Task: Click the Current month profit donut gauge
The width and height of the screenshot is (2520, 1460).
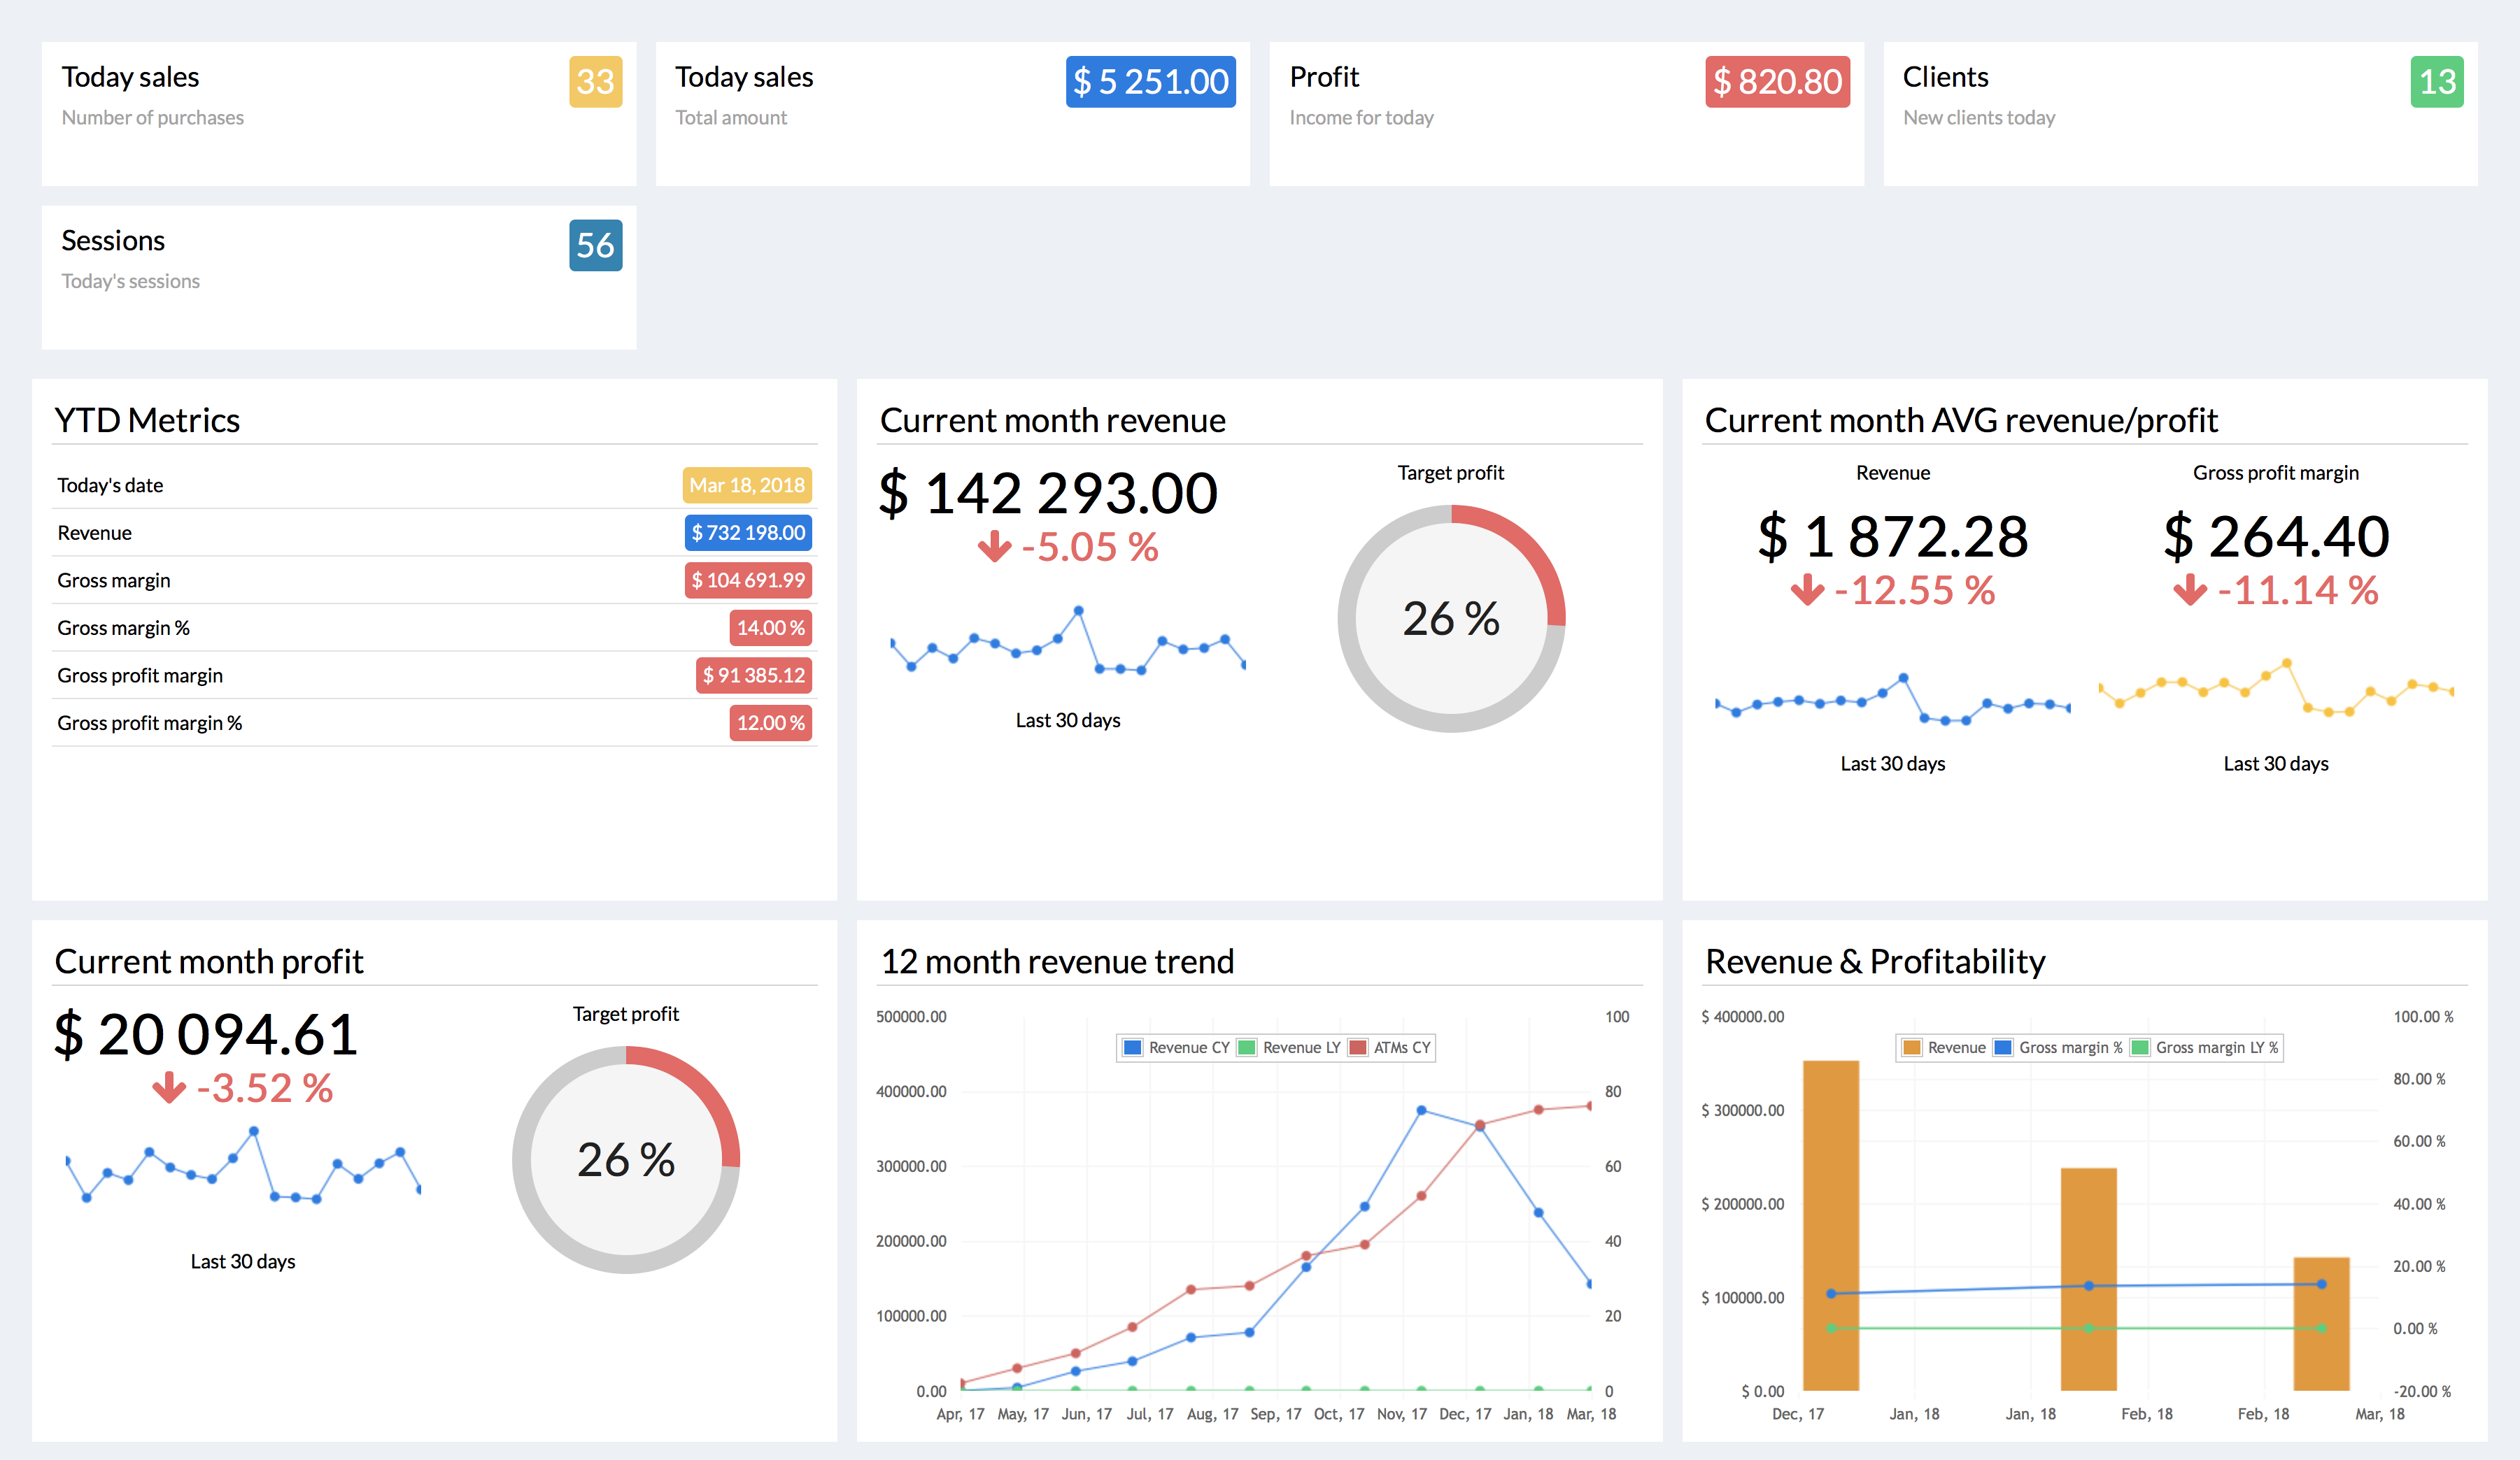Action: (626, 1159)
